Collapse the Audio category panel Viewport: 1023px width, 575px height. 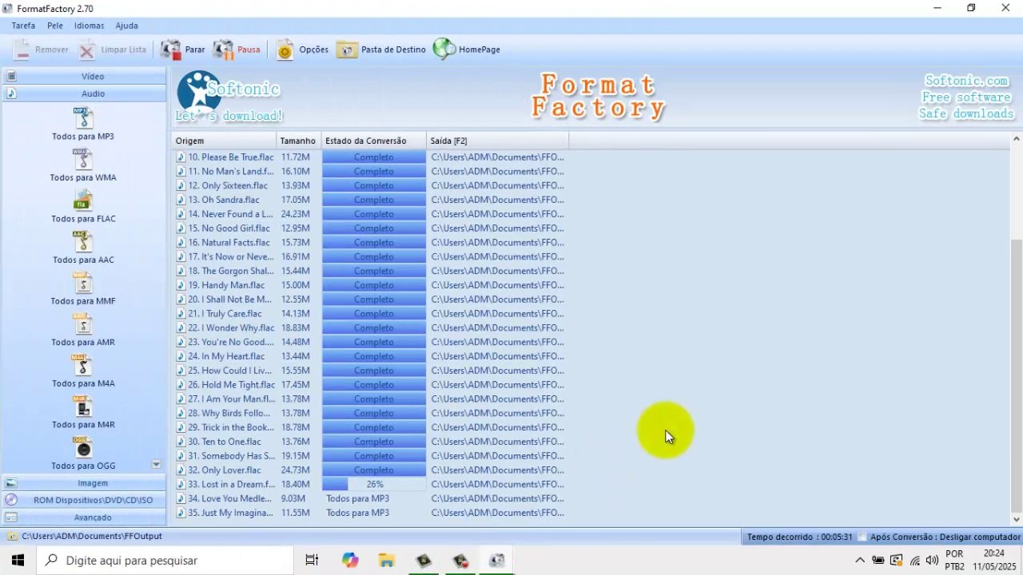pyautogui.click(x=83, y=93)
